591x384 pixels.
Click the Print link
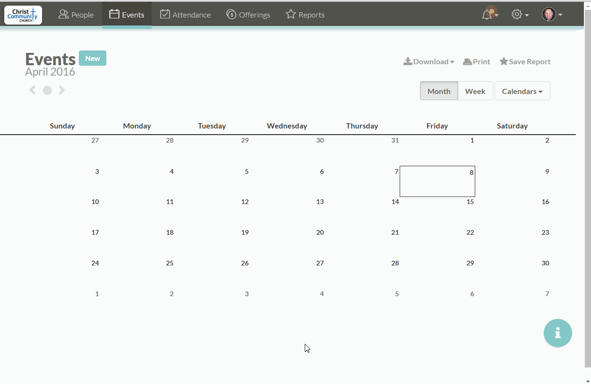477,62
